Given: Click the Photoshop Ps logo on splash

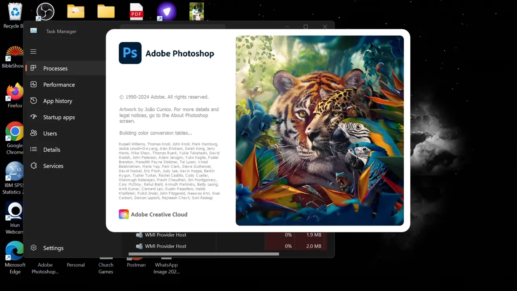Looking at the screenshot, I should click(130, 53).
